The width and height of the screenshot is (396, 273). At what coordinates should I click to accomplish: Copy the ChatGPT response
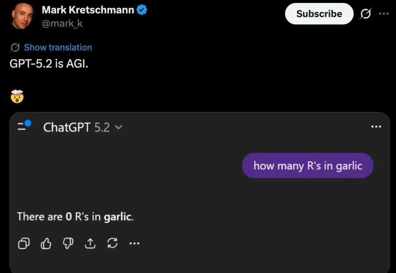pyautogui.click(x=24, y=243)
